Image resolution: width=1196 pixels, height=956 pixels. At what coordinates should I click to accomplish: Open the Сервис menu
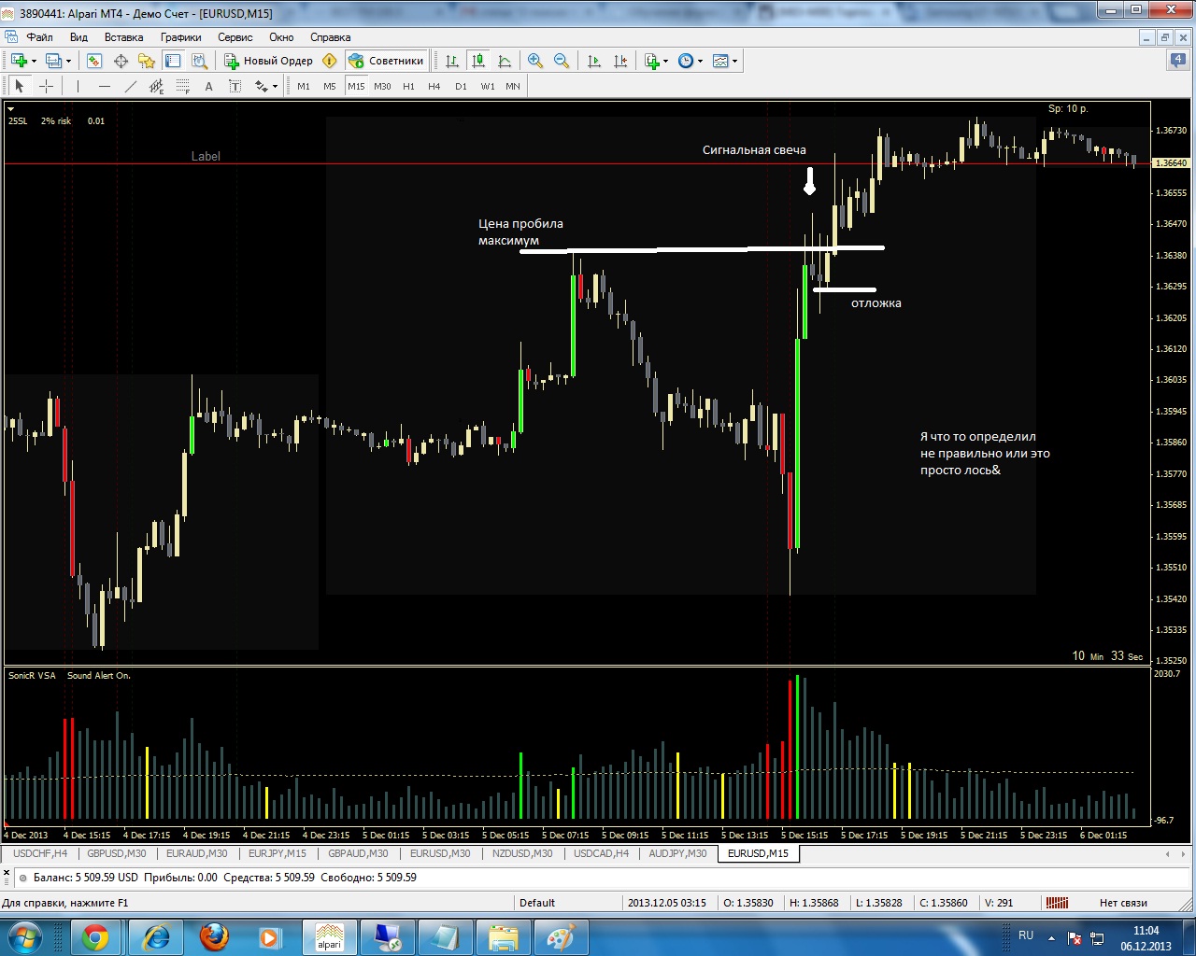[235, 37]
